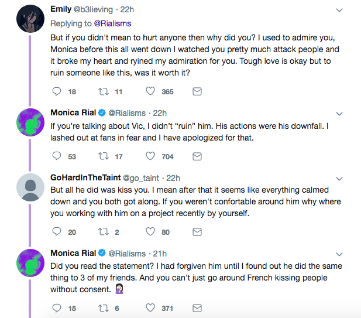
Task: Reply to Emily's tweet via comment icon
Action: coord(57,91)
